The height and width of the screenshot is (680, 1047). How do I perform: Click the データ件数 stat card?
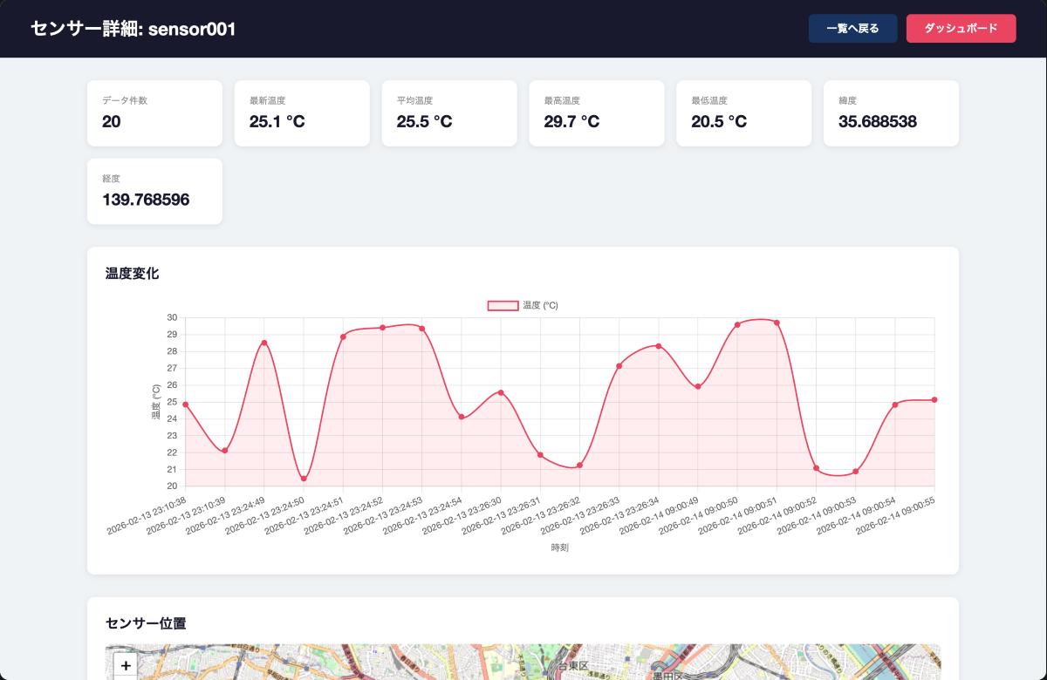(x=154, y=113)
